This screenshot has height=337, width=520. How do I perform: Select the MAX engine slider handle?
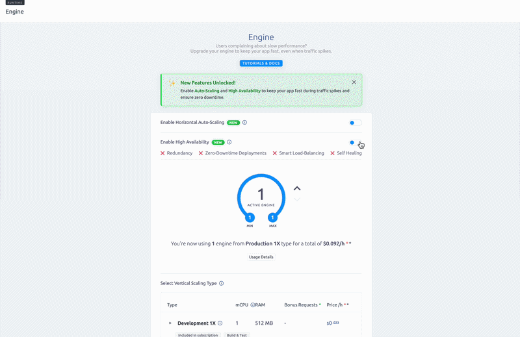[x=272, y=218]
